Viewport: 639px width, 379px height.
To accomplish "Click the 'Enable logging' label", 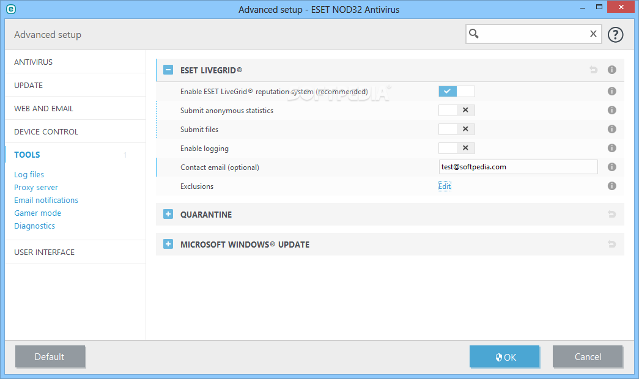I will pyautogui.click(x=204, y=149).
